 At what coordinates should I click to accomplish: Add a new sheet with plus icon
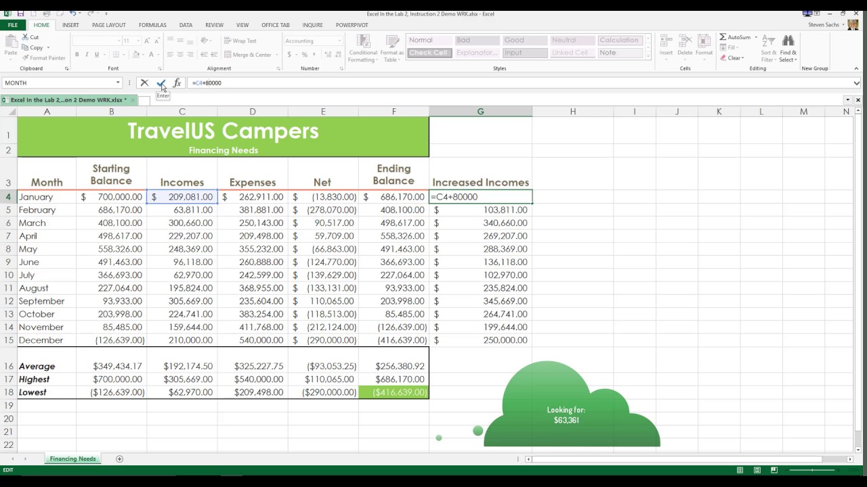pos(119,459)
